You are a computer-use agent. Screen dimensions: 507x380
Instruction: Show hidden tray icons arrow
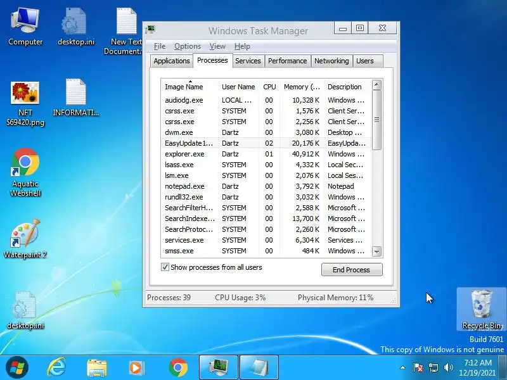[402, 367]
